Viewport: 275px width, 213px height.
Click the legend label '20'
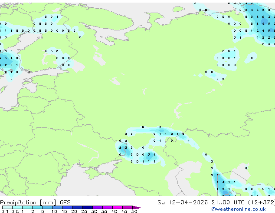point(74,211)
